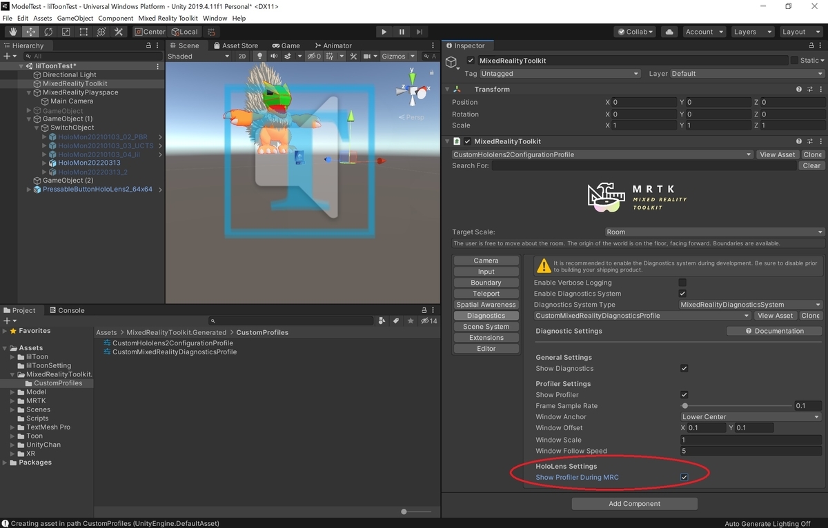Open the GameObject menu
Screen dimensions: 828x528
tap(75, 18)
